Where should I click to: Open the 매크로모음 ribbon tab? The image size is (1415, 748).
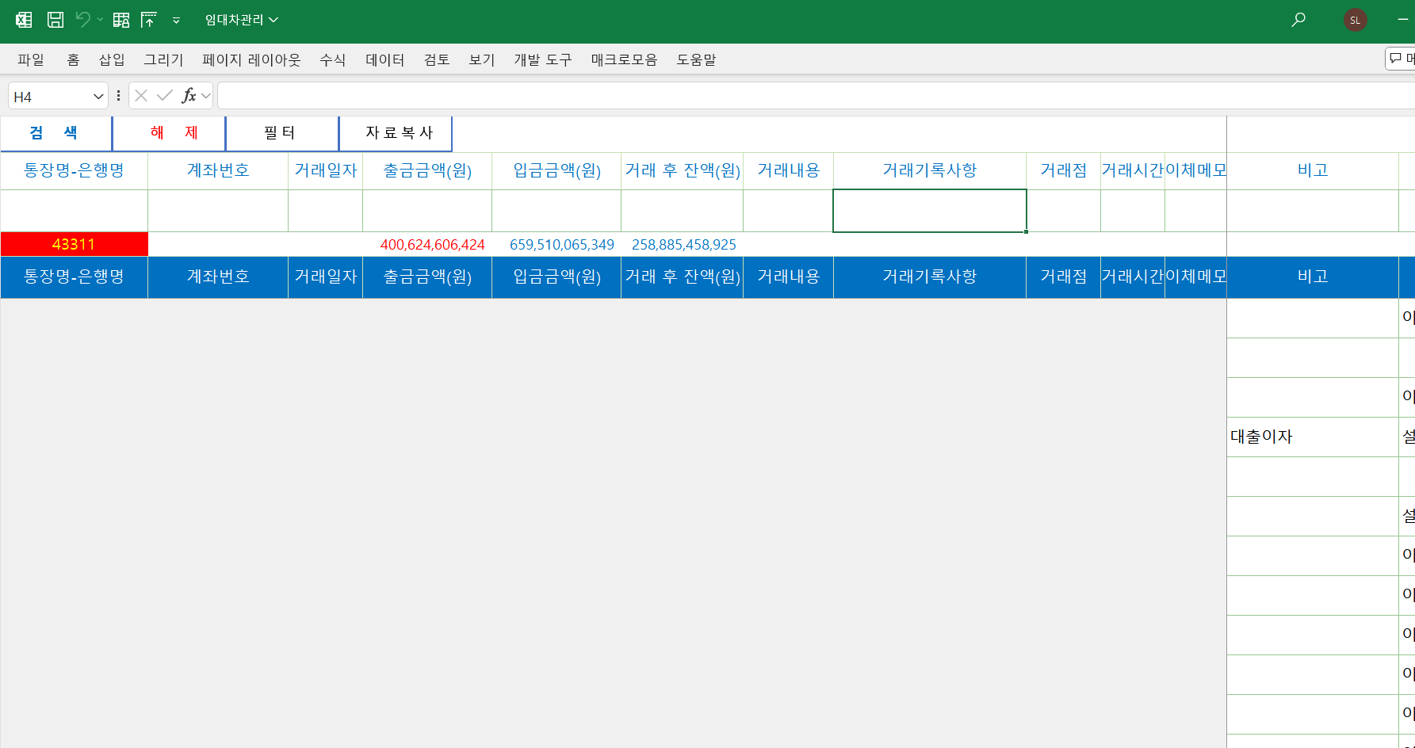coord(624,59)
